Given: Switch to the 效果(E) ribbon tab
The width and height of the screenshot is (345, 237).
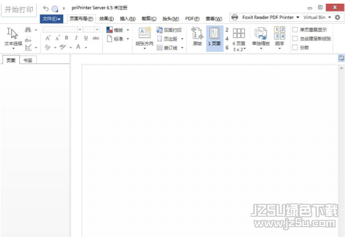Looking at the screenshot, I should pyautogui.click(x=106, y=19).
